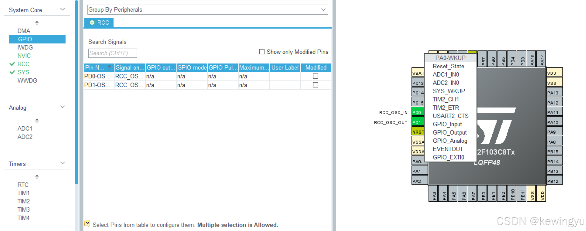Toggle Modified checkbox for PD0-OSC row
This screenshot has width=586, height=231.
[315, 76]
